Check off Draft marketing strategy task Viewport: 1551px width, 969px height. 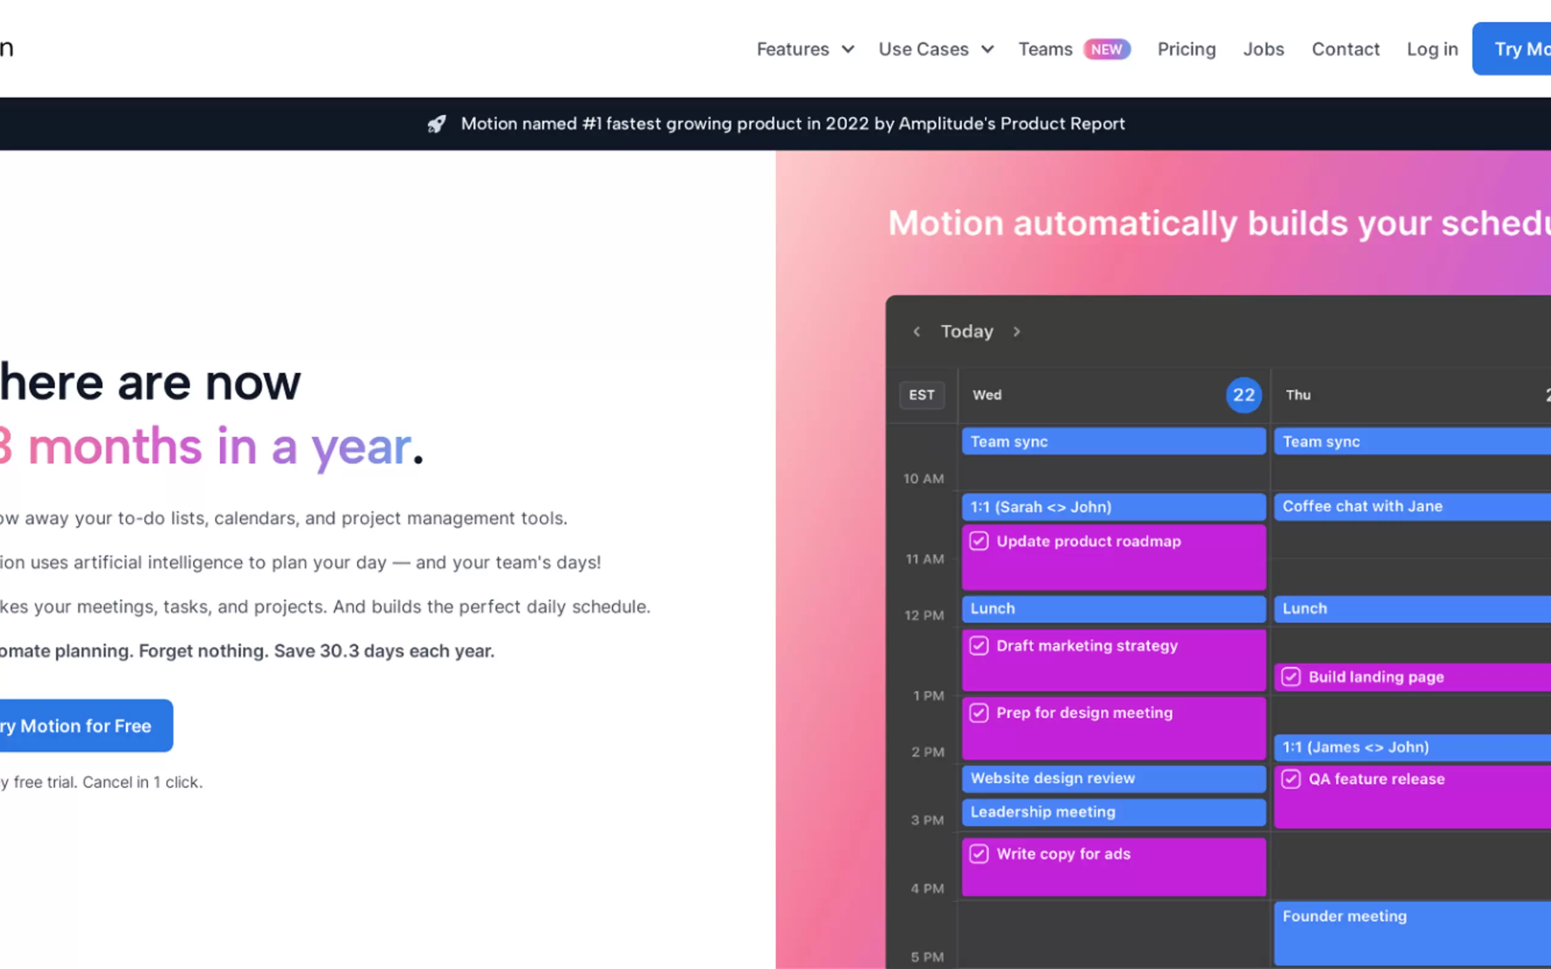tap(978, 646)
